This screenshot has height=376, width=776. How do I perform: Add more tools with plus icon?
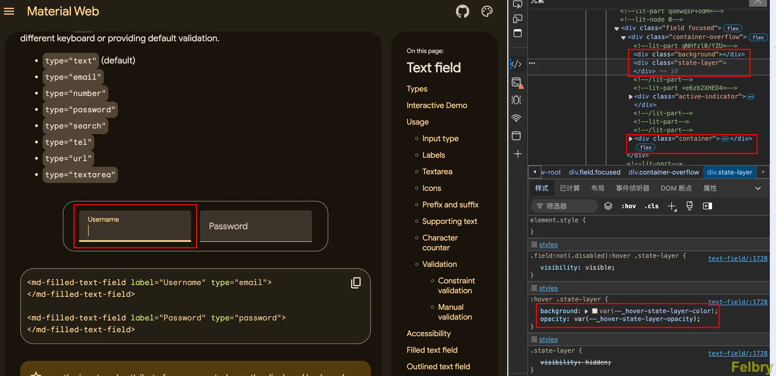[x=518, y=154]
